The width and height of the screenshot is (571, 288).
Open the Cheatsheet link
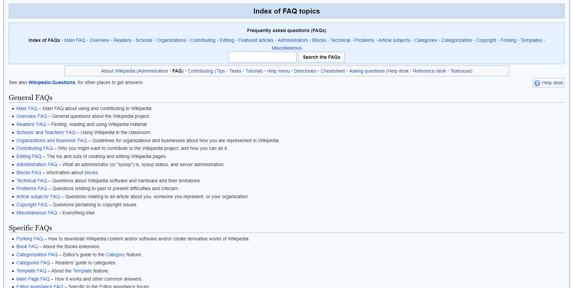pyautogui.click(x=333, y=71)
